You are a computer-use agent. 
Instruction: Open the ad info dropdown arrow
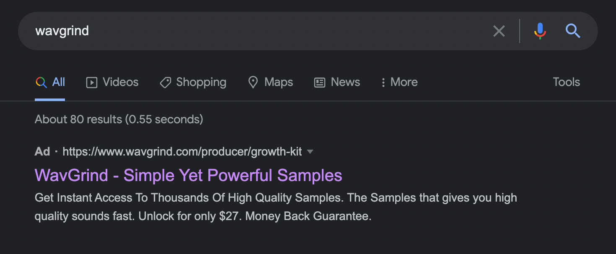click(310, 152)
